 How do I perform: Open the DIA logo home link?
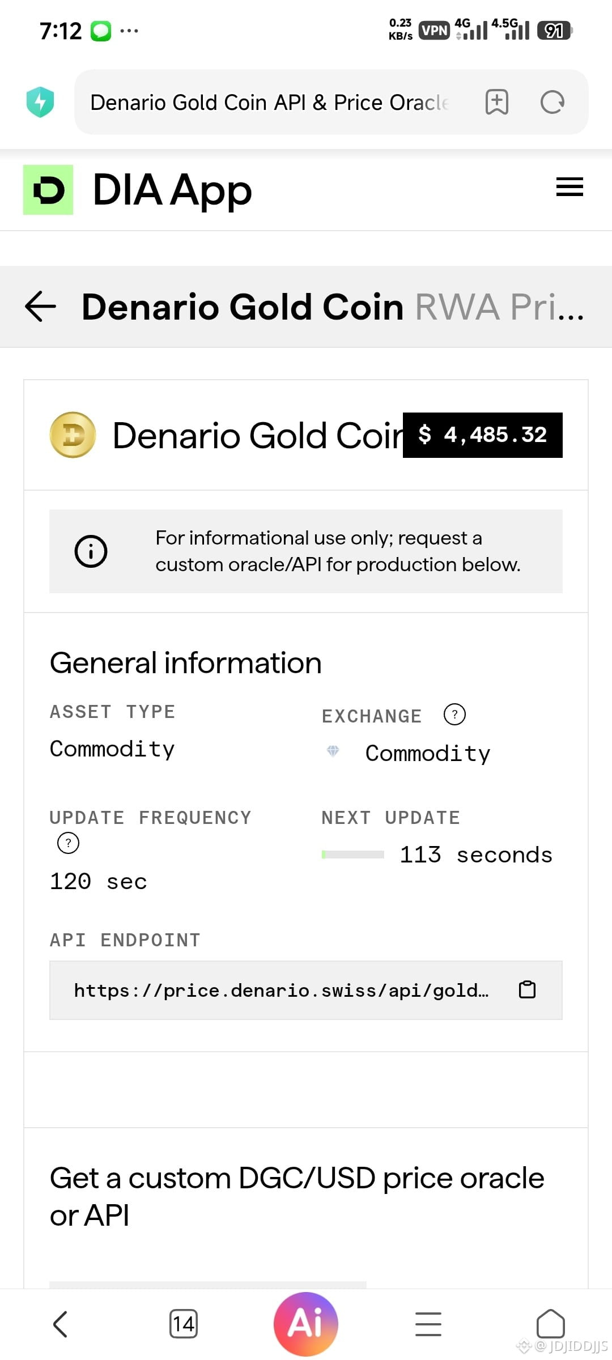tap(48, 190)
